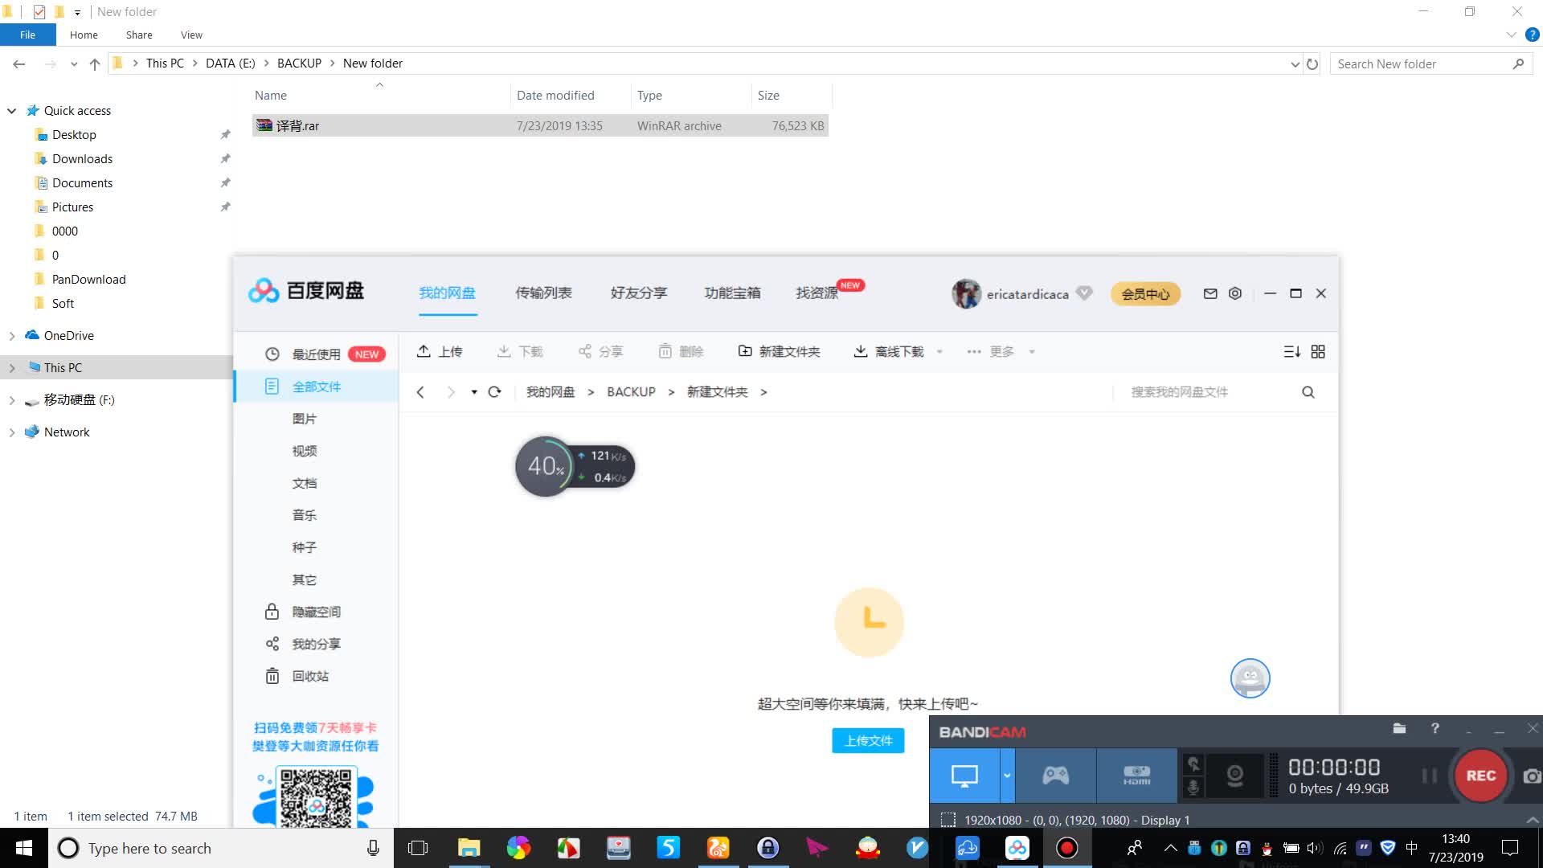This screenshot has height=868, width=1543.
Task: Open Downloads in Explorer Quick access
Action: pyautogui.click(x=82, y=158)
